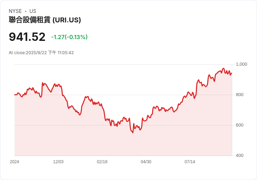This screenshot has height=180, width=257.
Task: Click the 1,000 price axis label
Action: click(241, 64)
